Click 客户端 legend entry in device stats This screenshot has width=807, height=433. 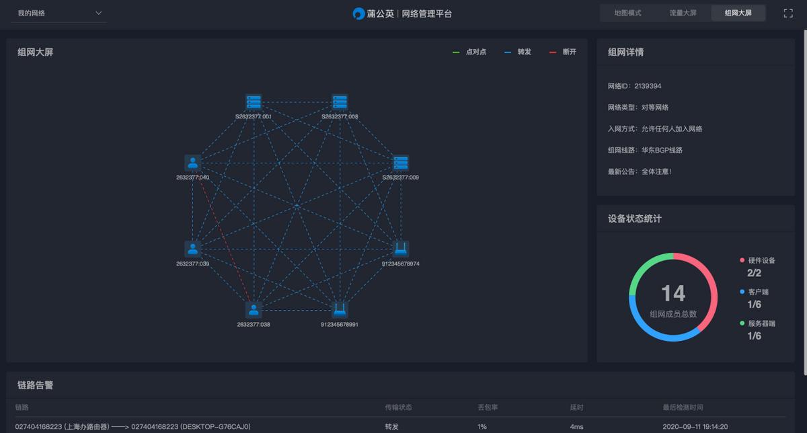click(x=757, y=292)
